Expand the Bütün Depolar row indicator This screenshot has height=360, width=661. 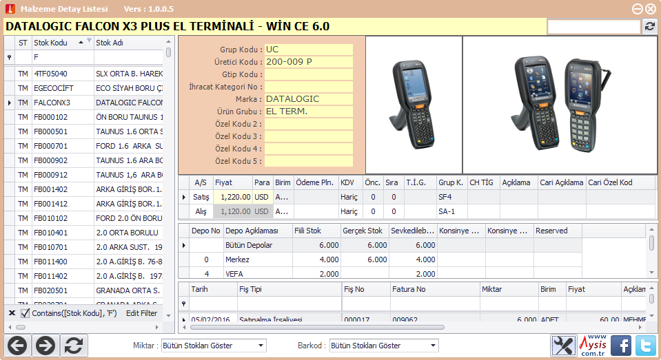[184, 245]
